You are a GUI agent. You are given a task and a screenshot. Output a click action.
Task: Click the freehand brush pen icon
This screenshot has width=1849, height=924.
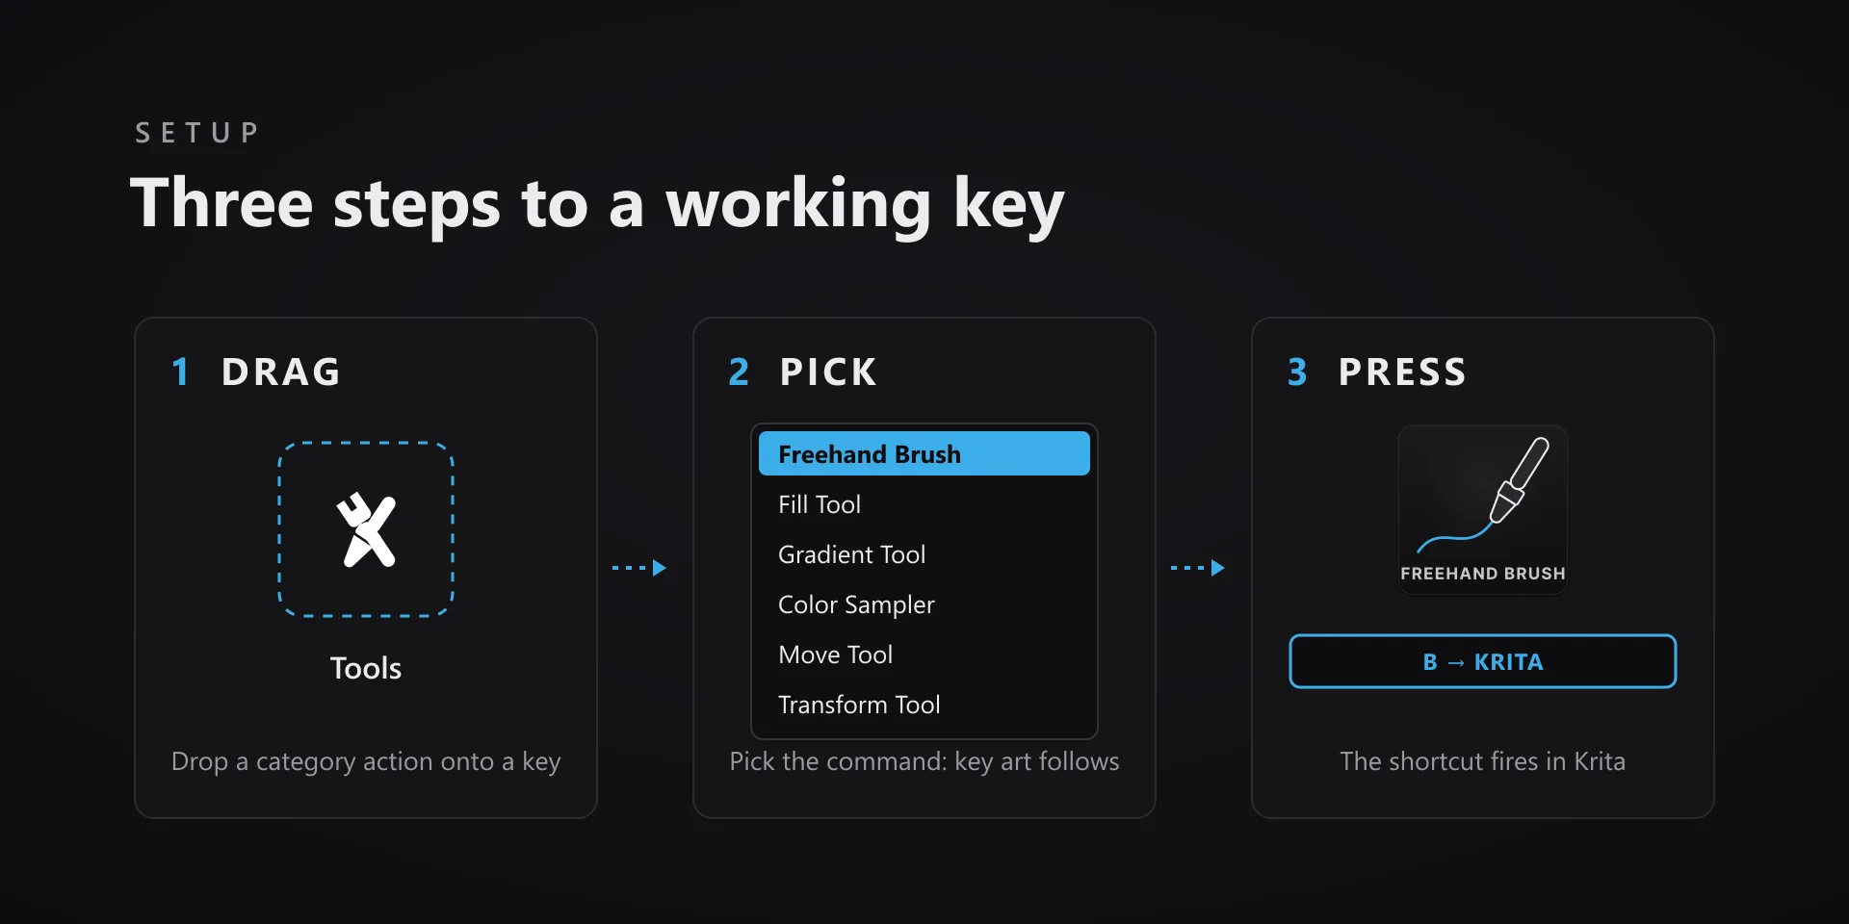tap(1483, 495)
